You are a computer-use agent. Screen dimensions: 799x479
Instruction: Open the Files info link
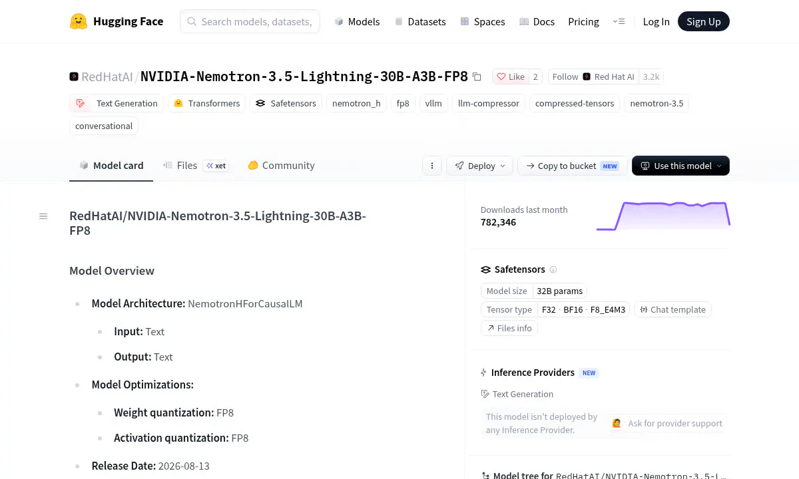509,328
